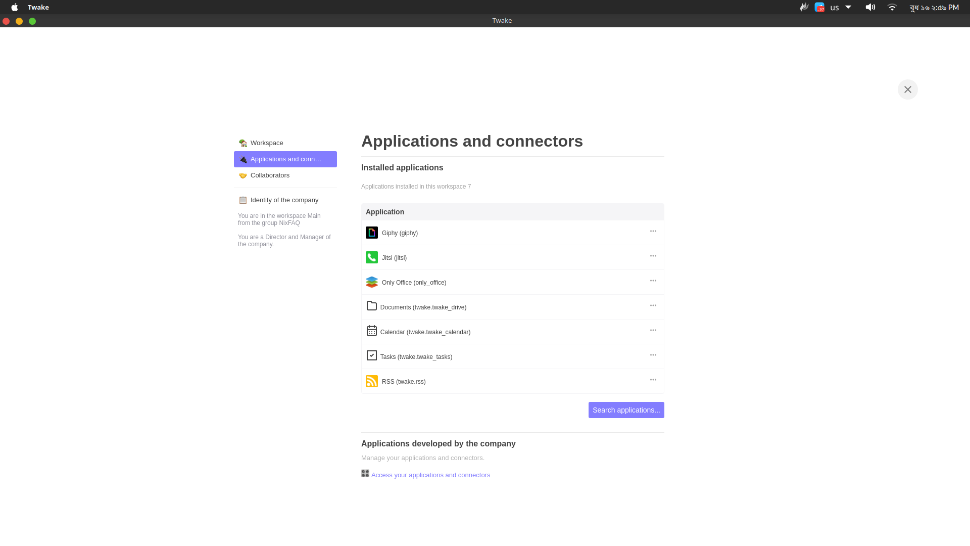Image resolution: width=970 pixels, height=546 pixels.
Task: Click the Workspace house icon in sidebar
Action: tap(243, 143)
